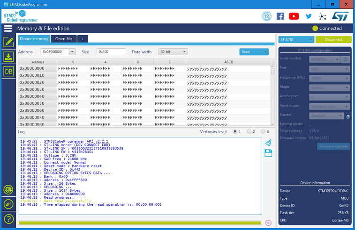Set verbosity level to 2
Image resolution: width=355 pixels, height=230 pixels.
coord(249,131)
